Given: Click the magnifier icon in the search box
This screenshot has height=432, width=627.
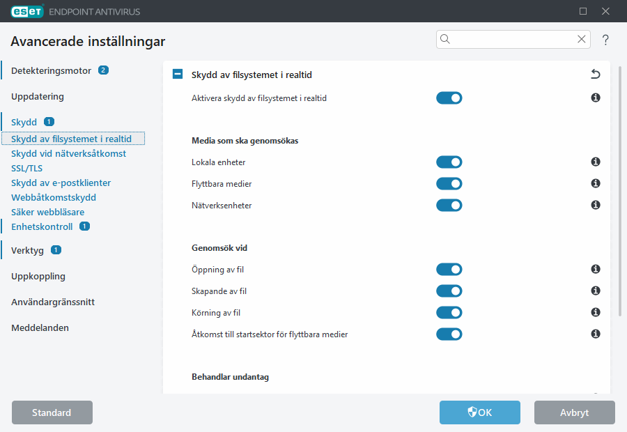Looking at the screenshot, I should point(445,40).
